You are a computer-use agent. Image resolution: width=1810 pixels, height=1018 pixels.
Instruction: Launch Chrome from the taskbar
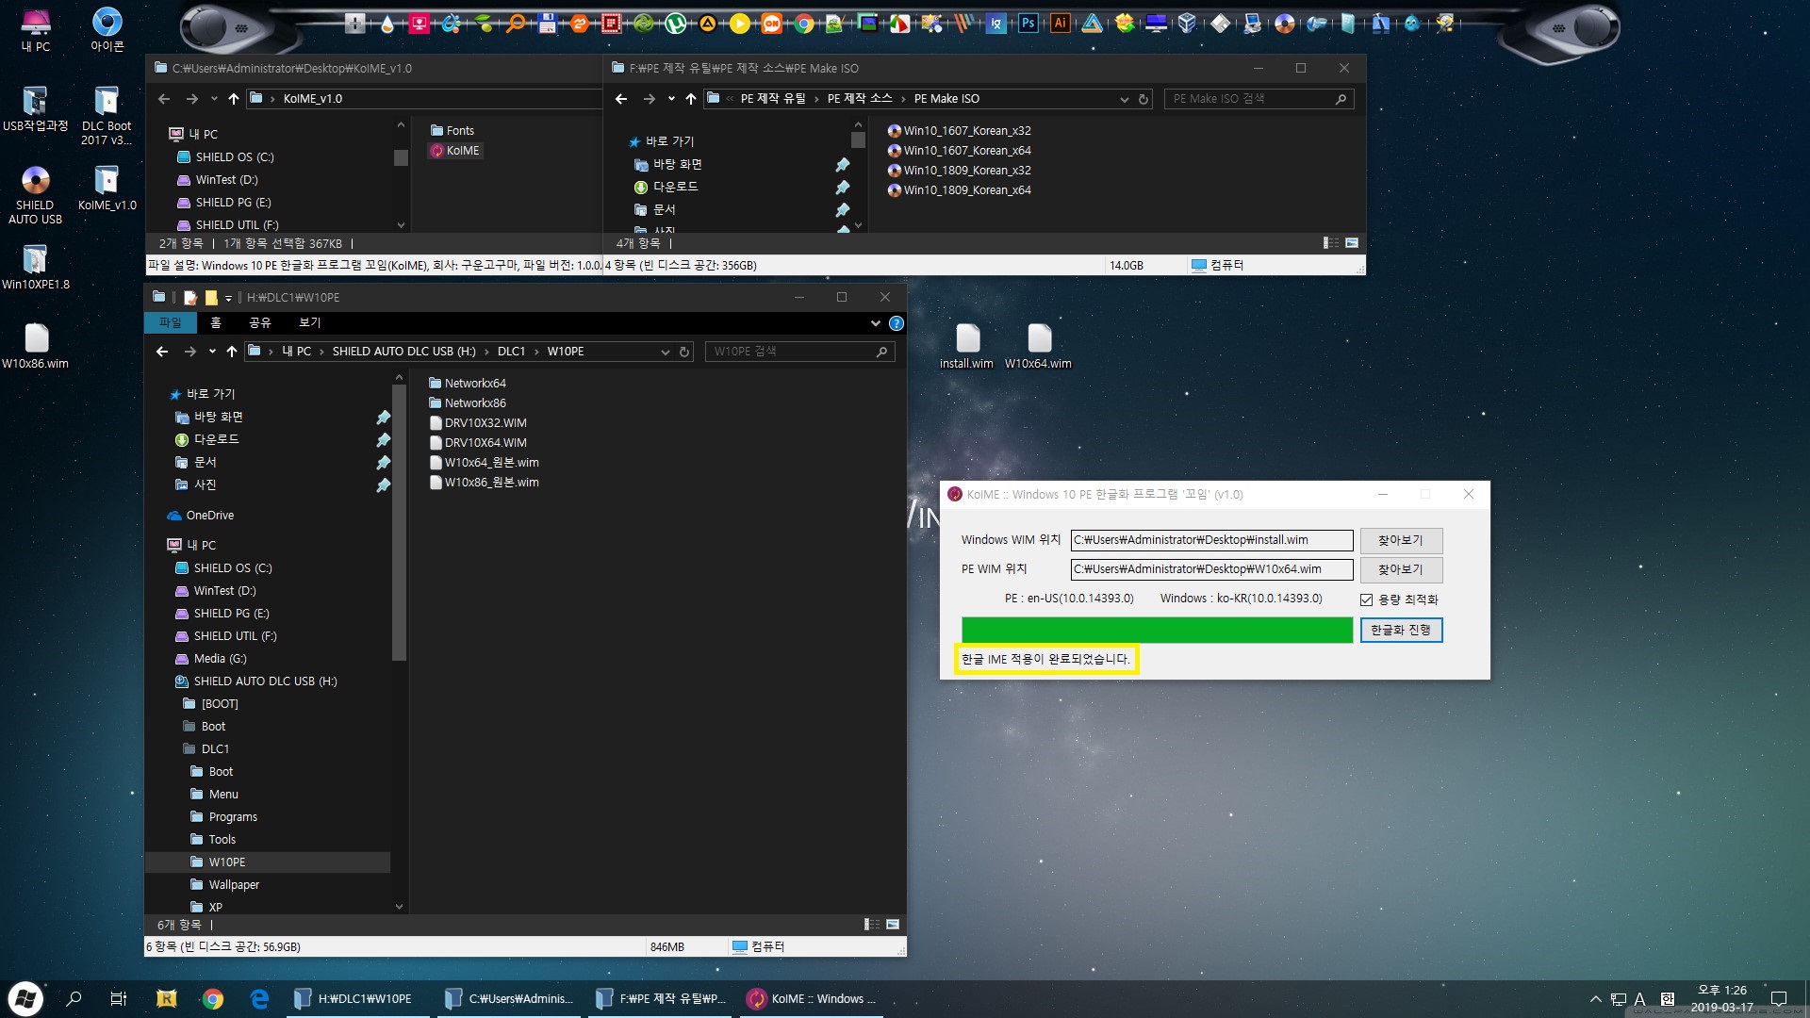tap(213, 998)
